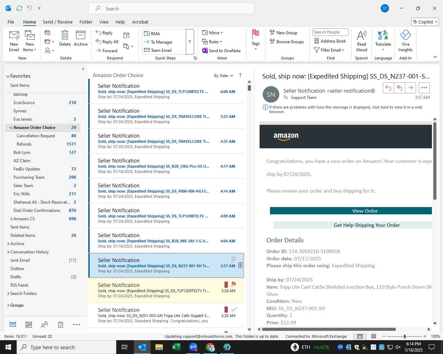Open the Address Book
This screenshot has height=354, width=443.
pyautogui.click(x=330, y=41)
